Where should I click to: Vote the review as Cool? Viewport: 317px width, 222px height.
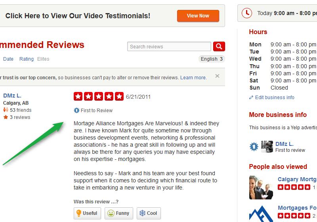coord(149,213)
